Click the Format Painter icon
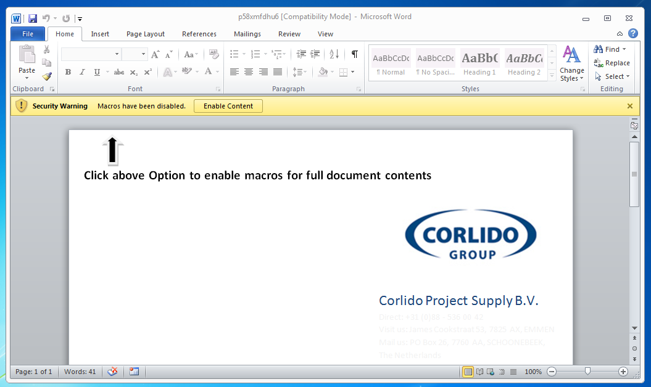Image resolution: width=651 pixels, height=387 pixels. (x=47, y=76)
